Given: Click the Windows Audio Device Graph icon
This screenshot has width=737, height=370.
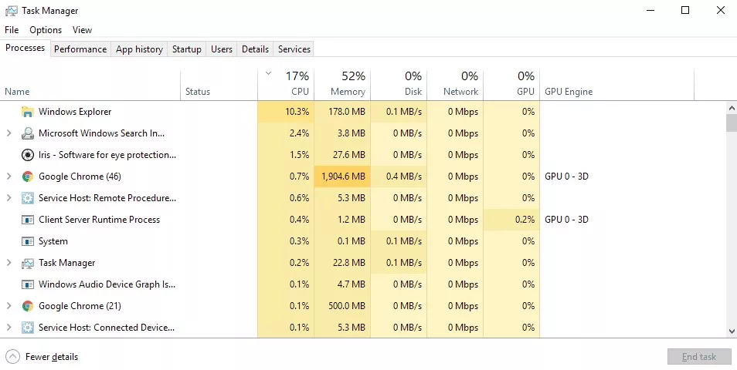Looking at the screenshot, I should (28, 284).
